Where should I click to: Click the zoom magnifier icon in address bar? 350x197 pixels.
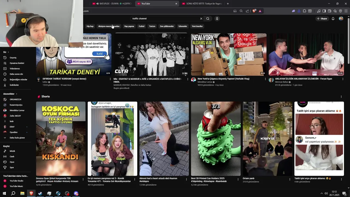pyautogui.click(x=241, y=11)
